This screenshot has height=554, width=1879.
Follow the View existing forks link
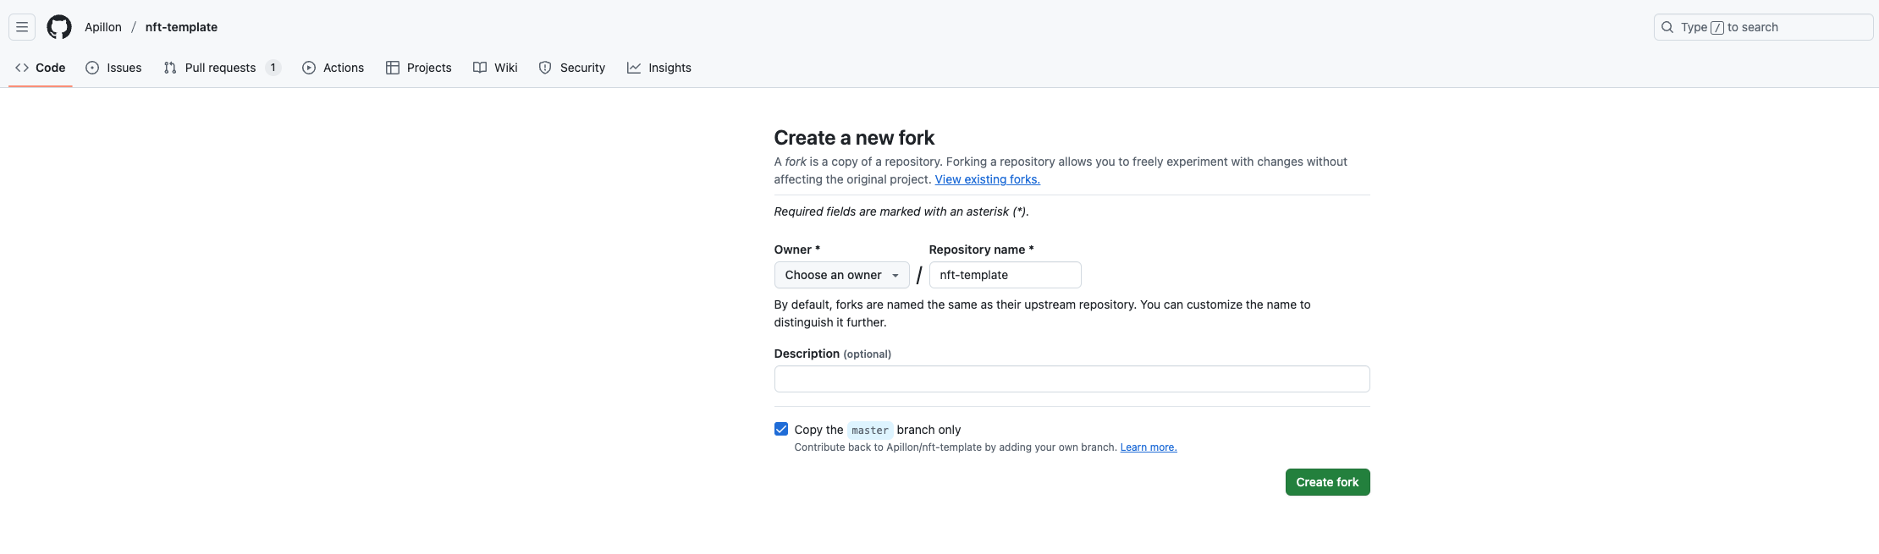pyautogui.click(x=987, y=179)
